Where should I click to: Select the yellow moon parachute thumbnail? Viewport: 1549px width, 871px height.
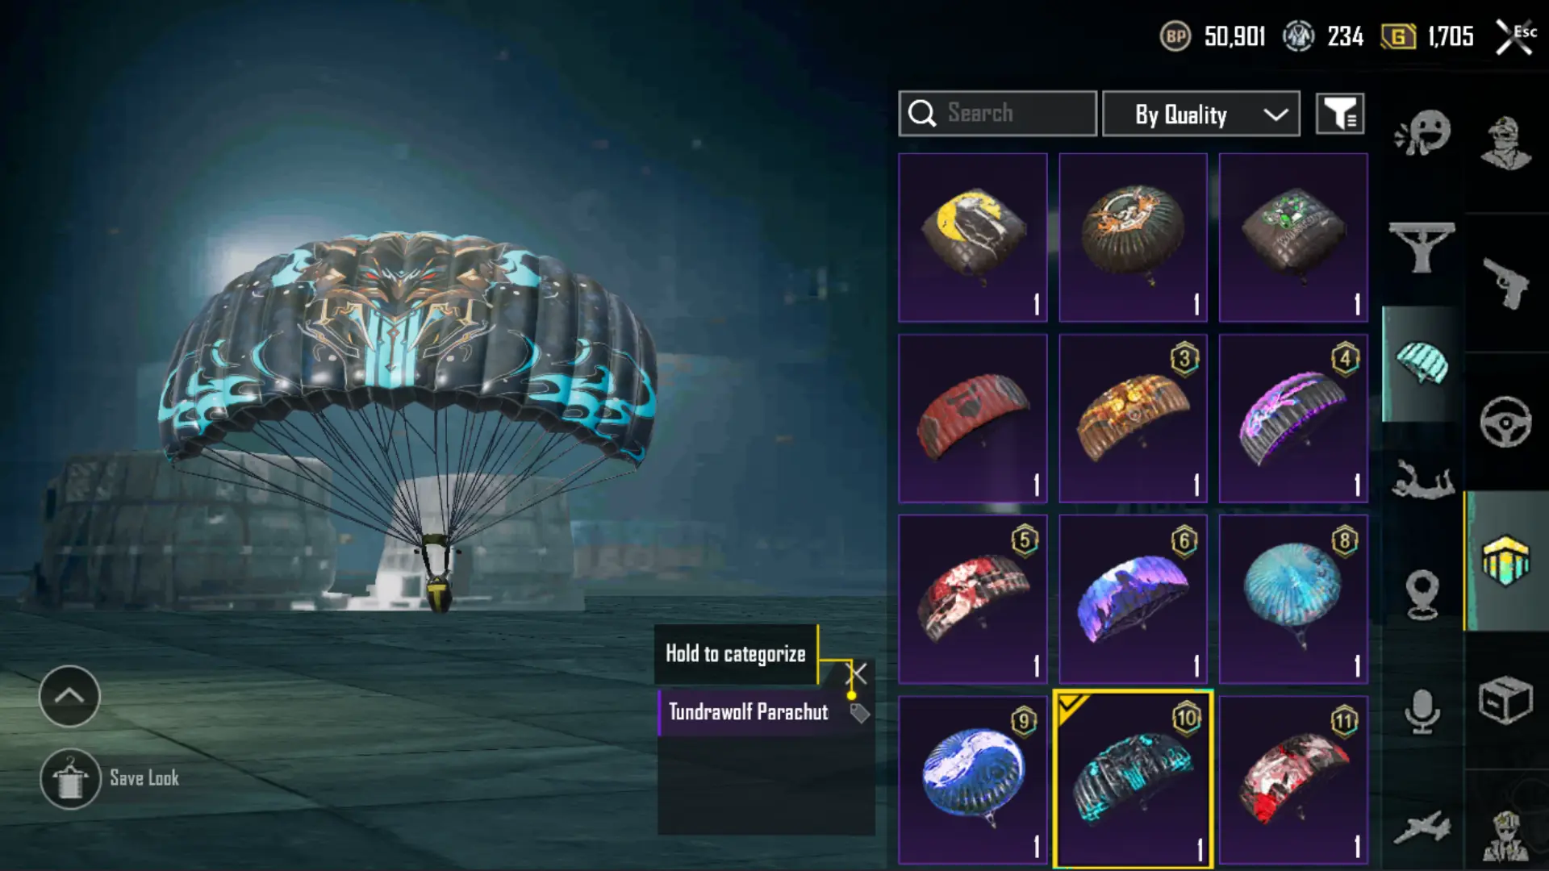[973, 238]
